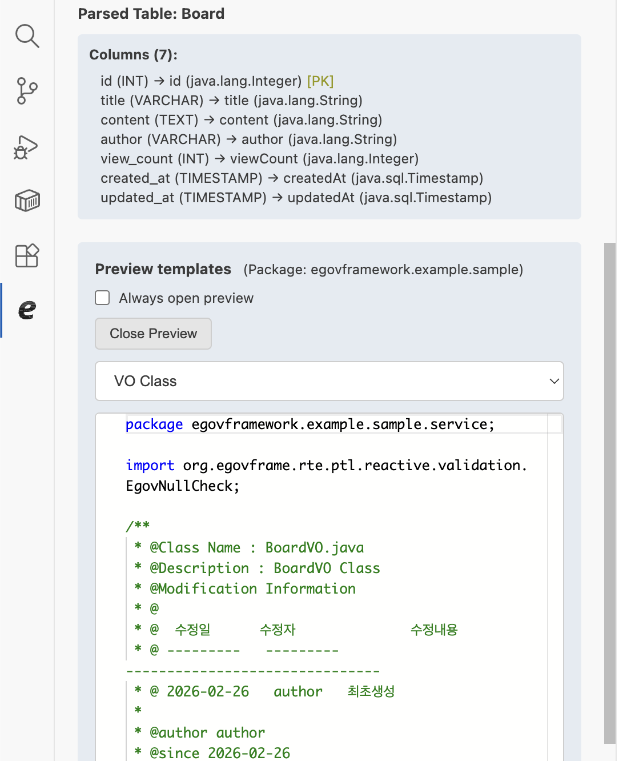Enable the Always open preview checkbox
The width and height of the screenshot is (619, 761).
(x=103, y=298)
